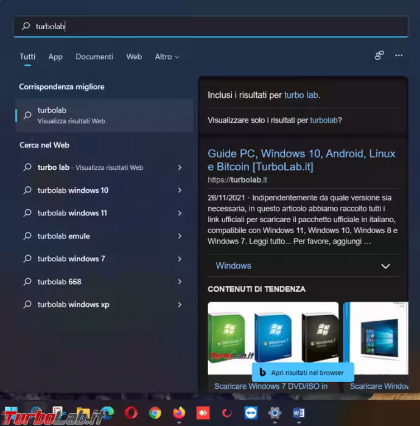Expand the Windows section chevron in preview
The image size is (420, 426).
tap(385, 266)
